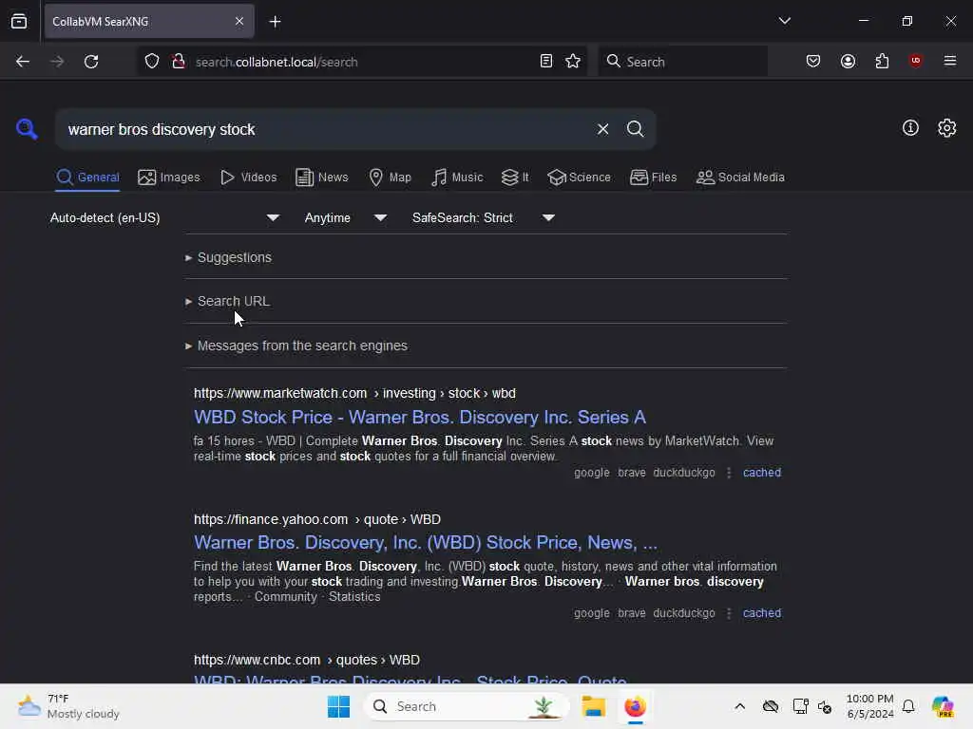Open the Copilot preview icon

point(943,706)
